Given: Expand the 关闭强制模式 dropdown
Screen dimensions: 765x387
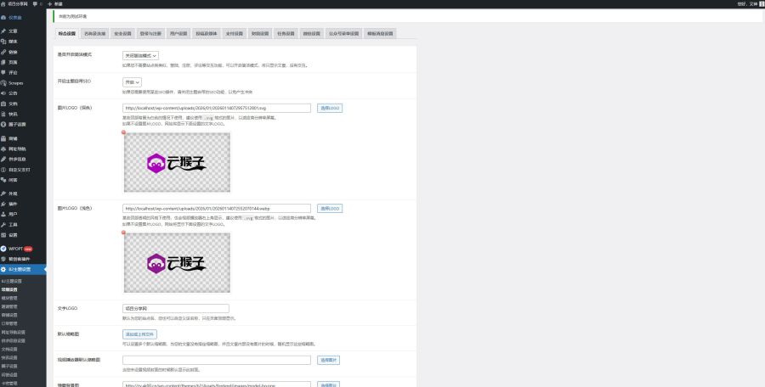Looking at the screenshot, I should 141,55.
